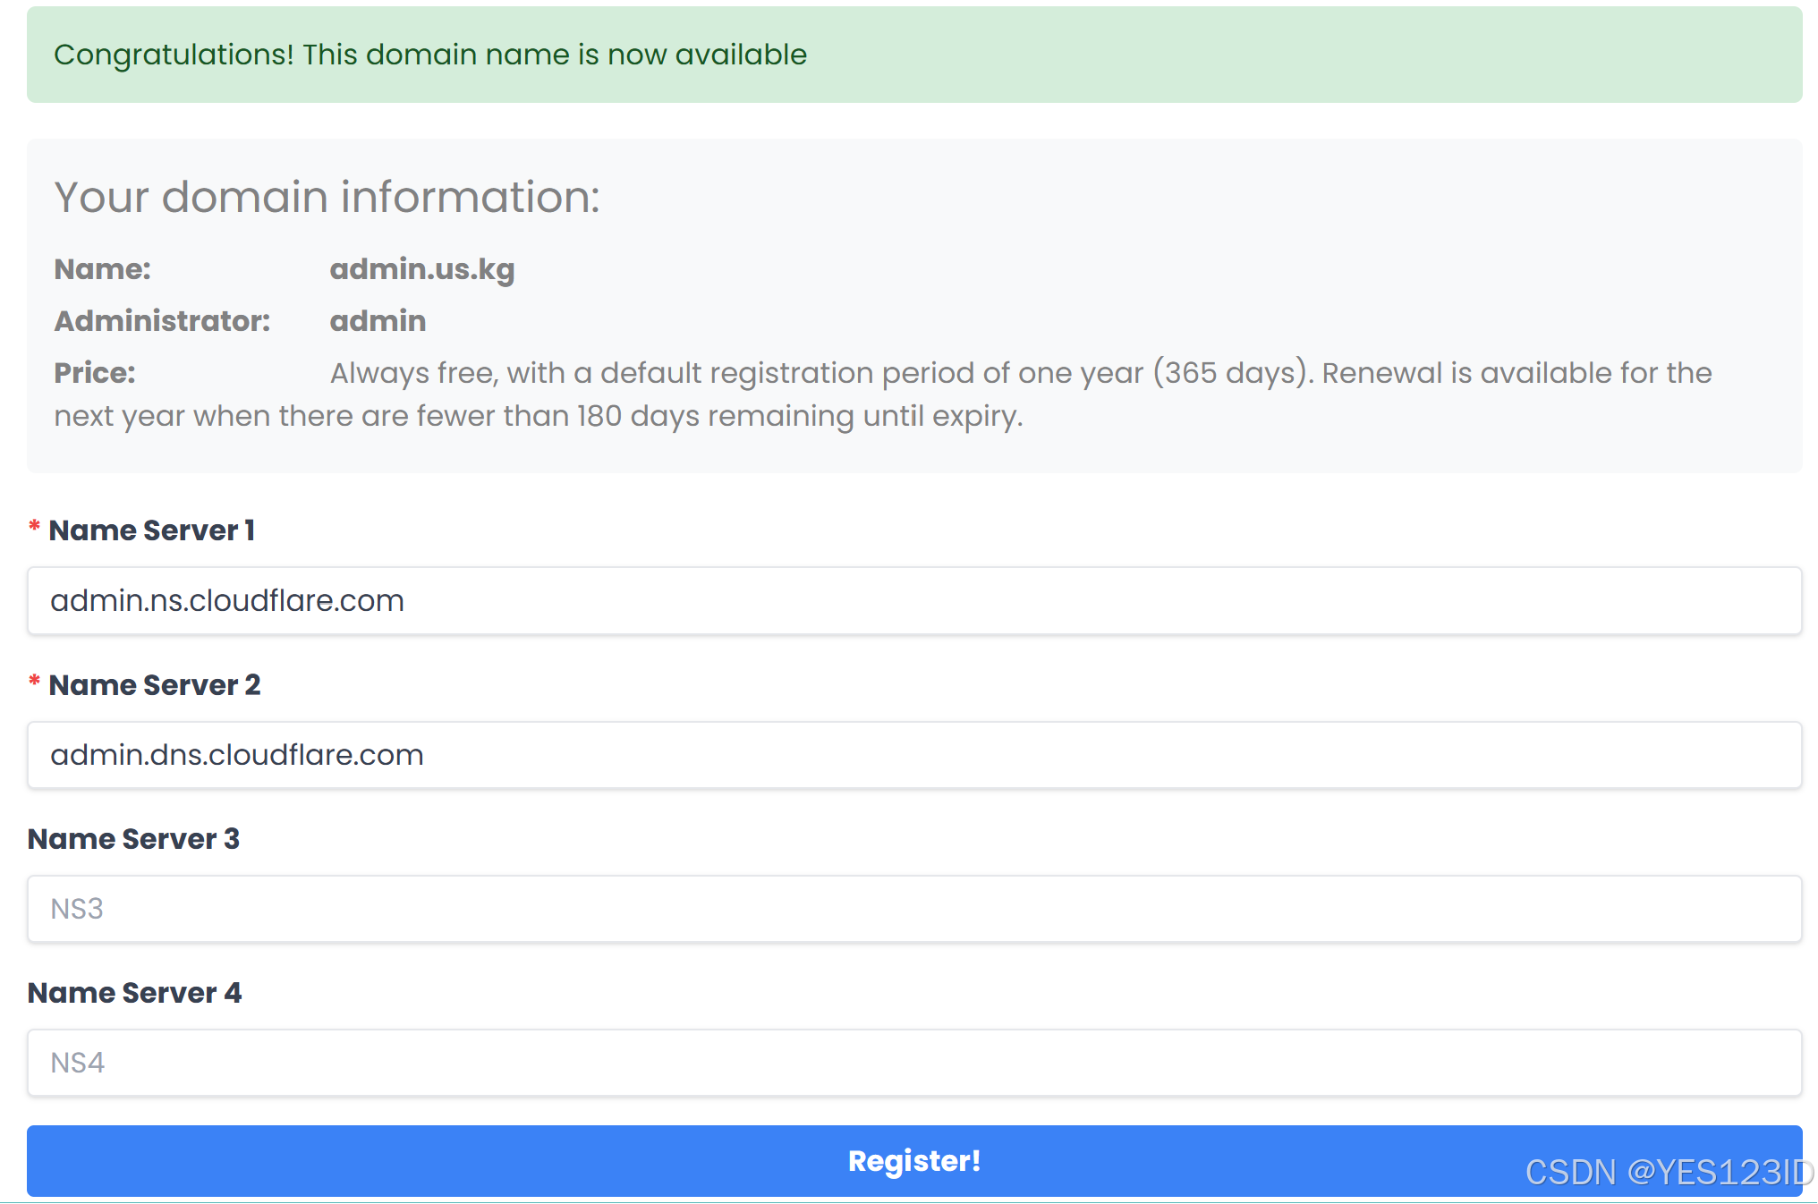1818x1204 pixels.
Task: Click the red asterisk beside Name Server 2
Action: click(34, 682)
